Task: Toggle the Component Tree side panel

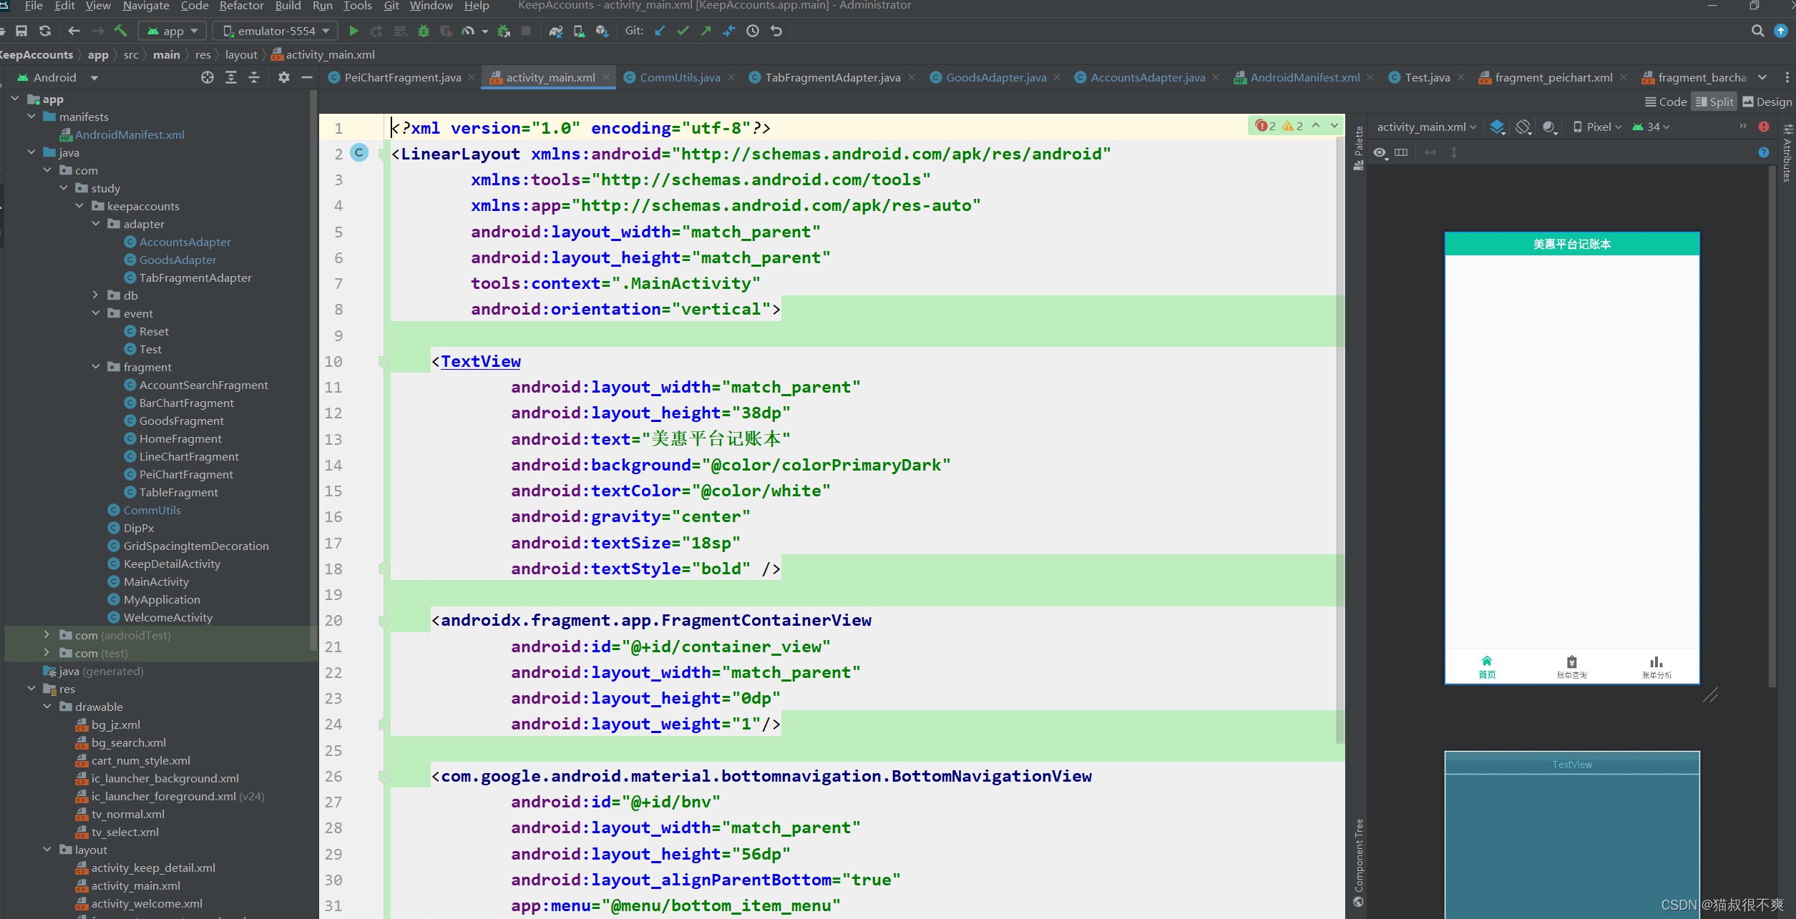Action: 1358,863
